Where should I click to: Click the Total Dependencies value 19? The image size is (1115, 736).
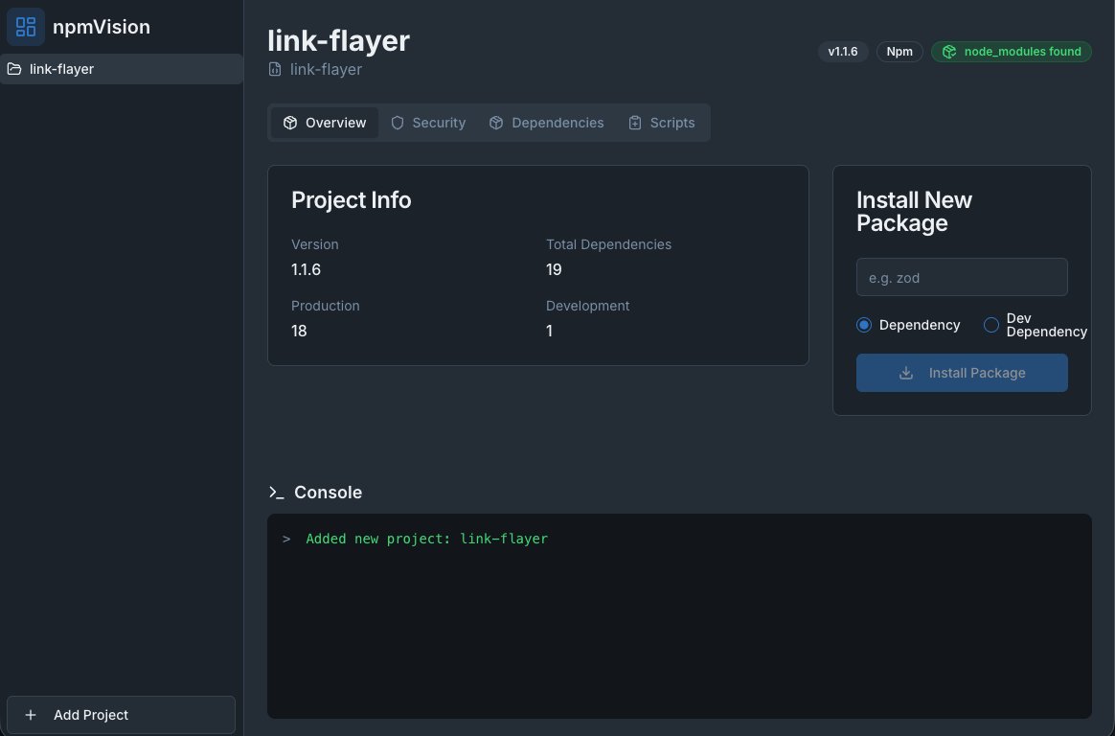click(x=554, y=269)
